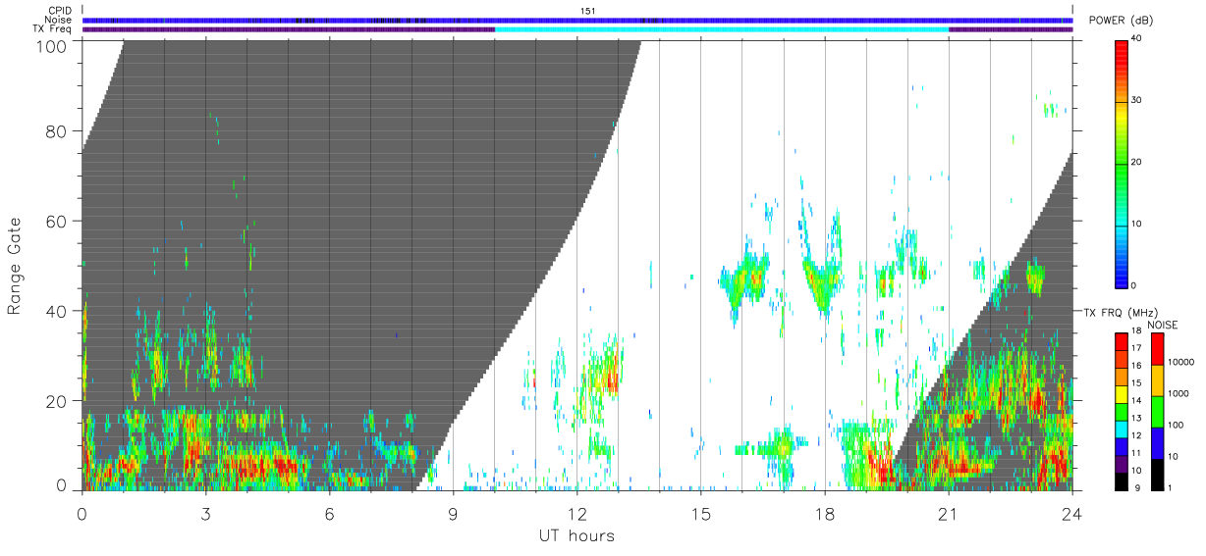1206x556 pixels.
Task: Select the 3 tick on UT hours axis
Action: point(205,513)
